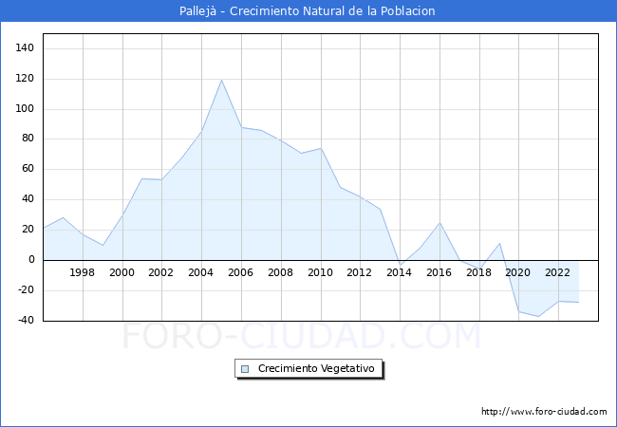Viewport: 617px width, 427px height.
Task: Click the 2005 peak point near 120
Action: click(221, 80)
